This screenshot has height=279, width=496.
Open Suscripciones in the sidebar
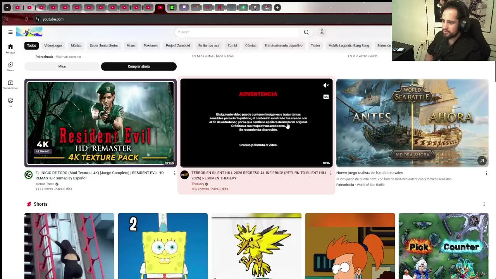pyautogui.click(x=10, y=84)
